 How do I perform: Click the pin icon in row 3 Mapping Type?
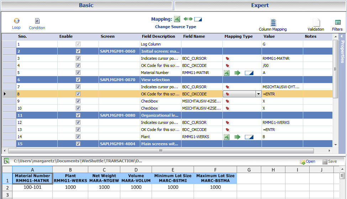227,58
